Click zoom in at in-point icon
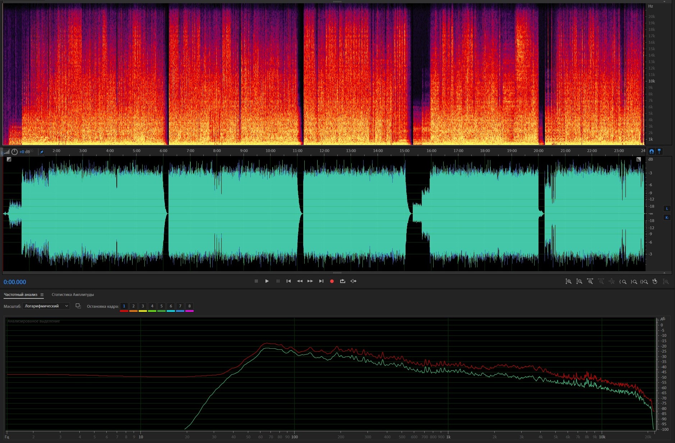 tap(623, 282)
